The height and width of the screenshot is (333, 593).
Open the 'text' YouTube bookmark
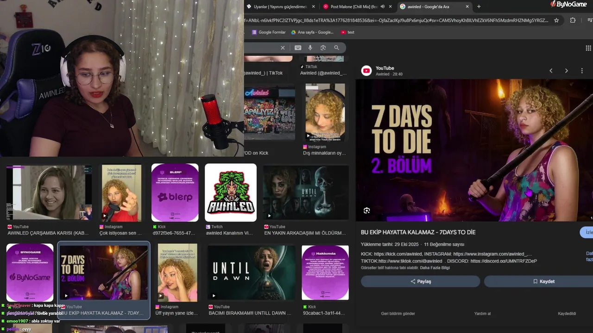[x=347, y=32]
